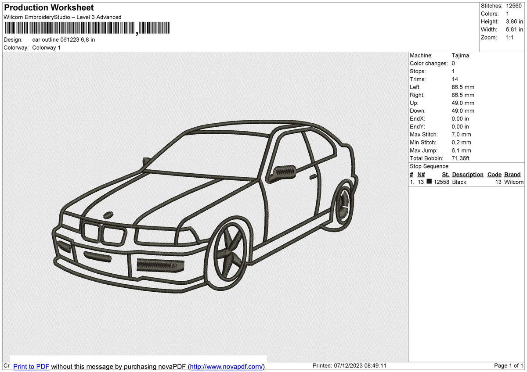This screenshot has width=527, height=372.
Task: Click the Trims value 14
Action: (455, 79)
